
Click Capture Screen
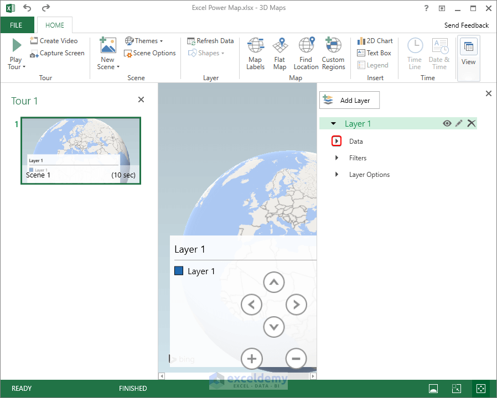point(57,53)
